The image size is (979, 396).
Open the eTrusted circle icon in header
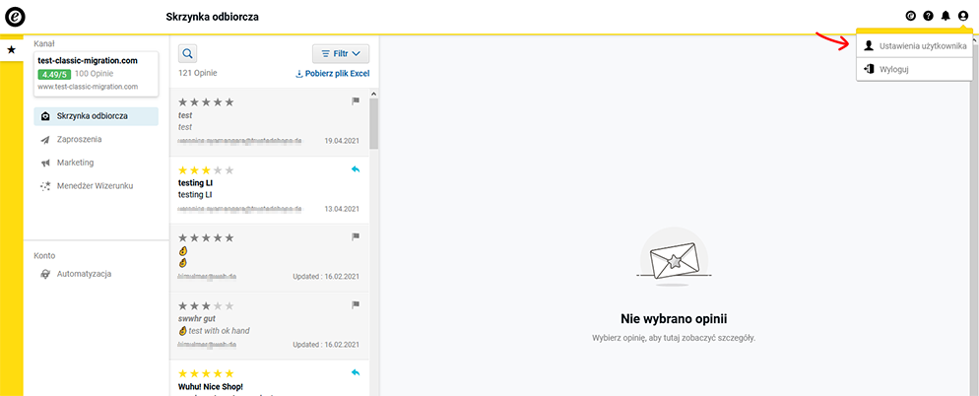910,16
